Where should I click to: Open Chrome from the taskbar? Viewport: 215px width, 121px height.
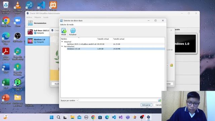click(93, 117)
